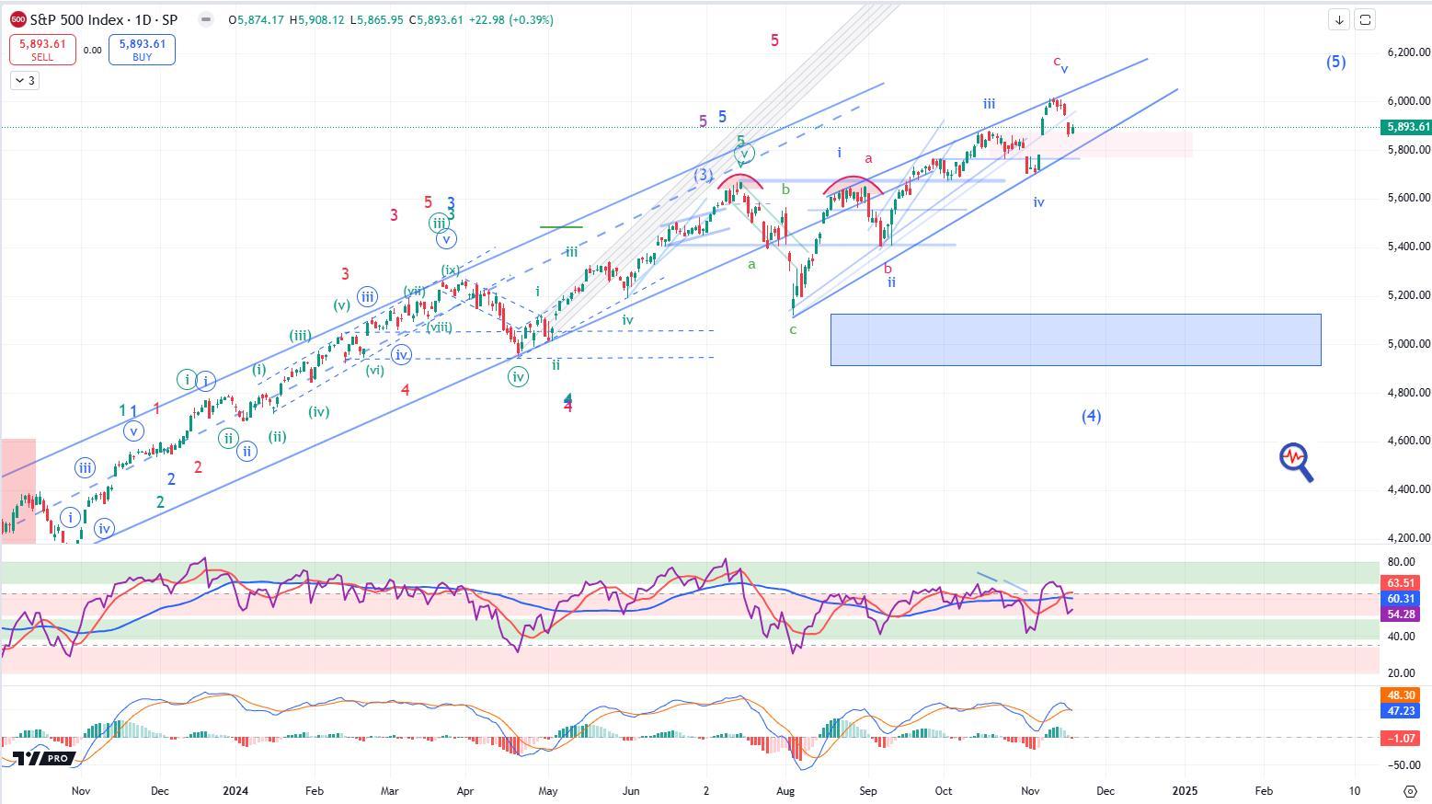Click the 5,200.00 price scale label
Screen dimensions: 1432x804
[x=1408, y=295]
